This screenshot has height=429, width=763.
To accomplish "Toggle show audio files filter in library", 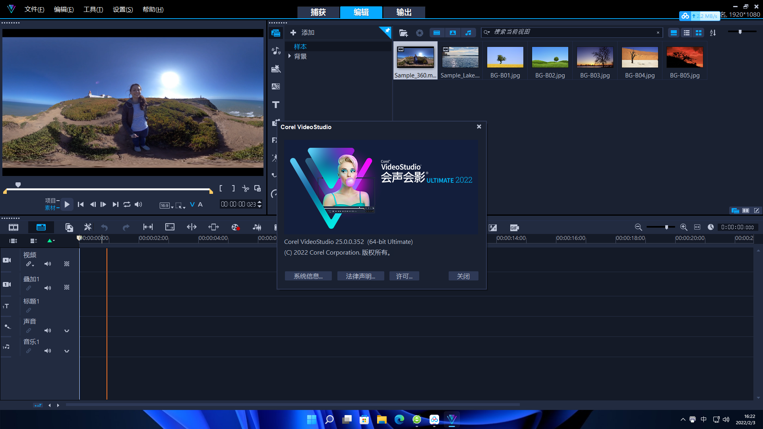I will (x=469, y=33).
